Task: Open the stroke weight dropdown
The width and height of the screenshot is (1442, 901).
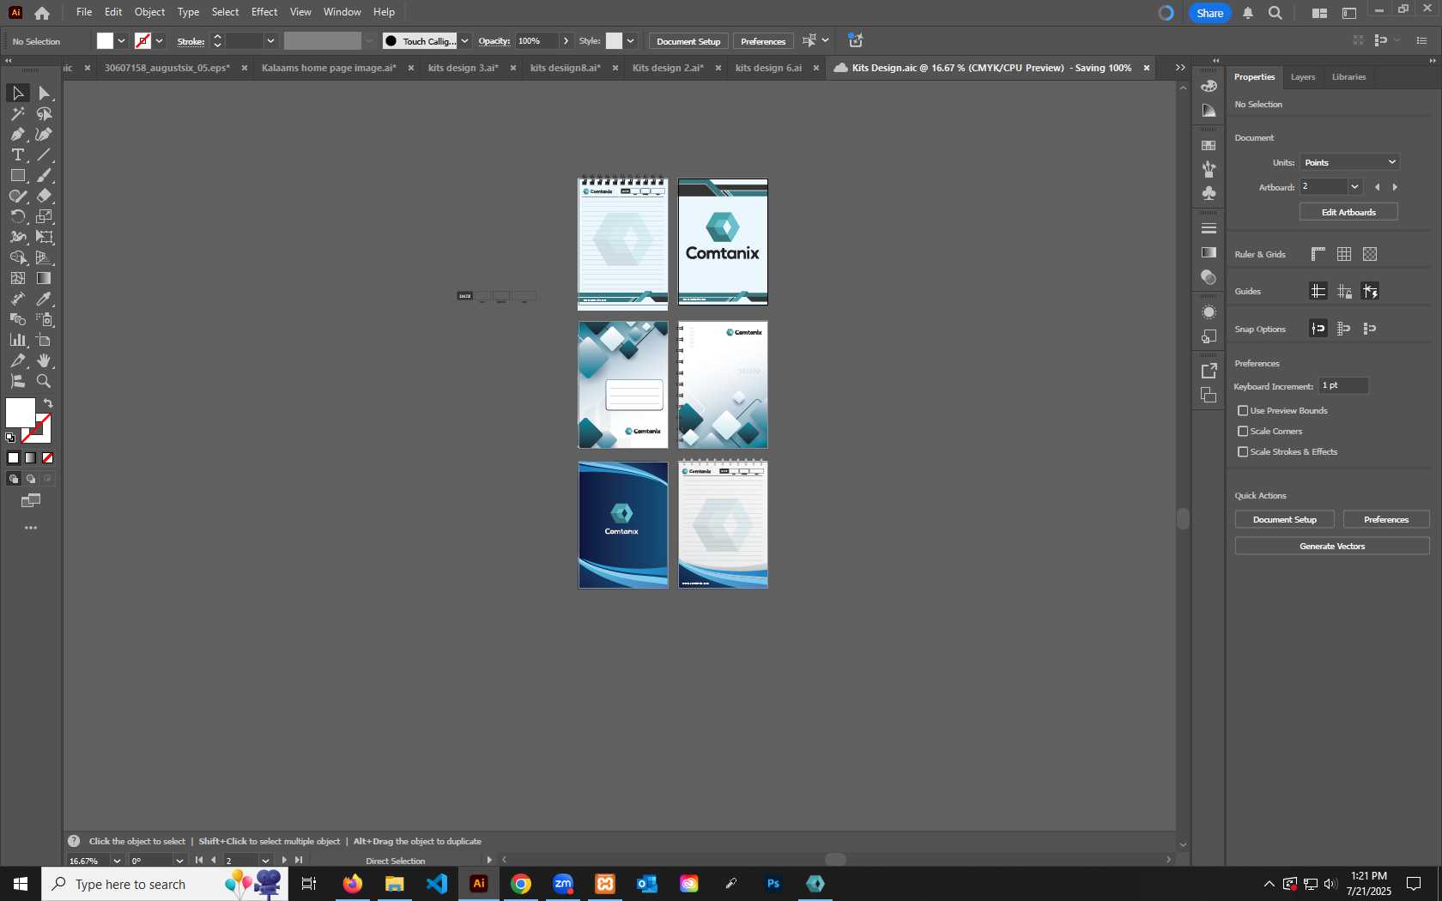Action: [x=270, y=40]
